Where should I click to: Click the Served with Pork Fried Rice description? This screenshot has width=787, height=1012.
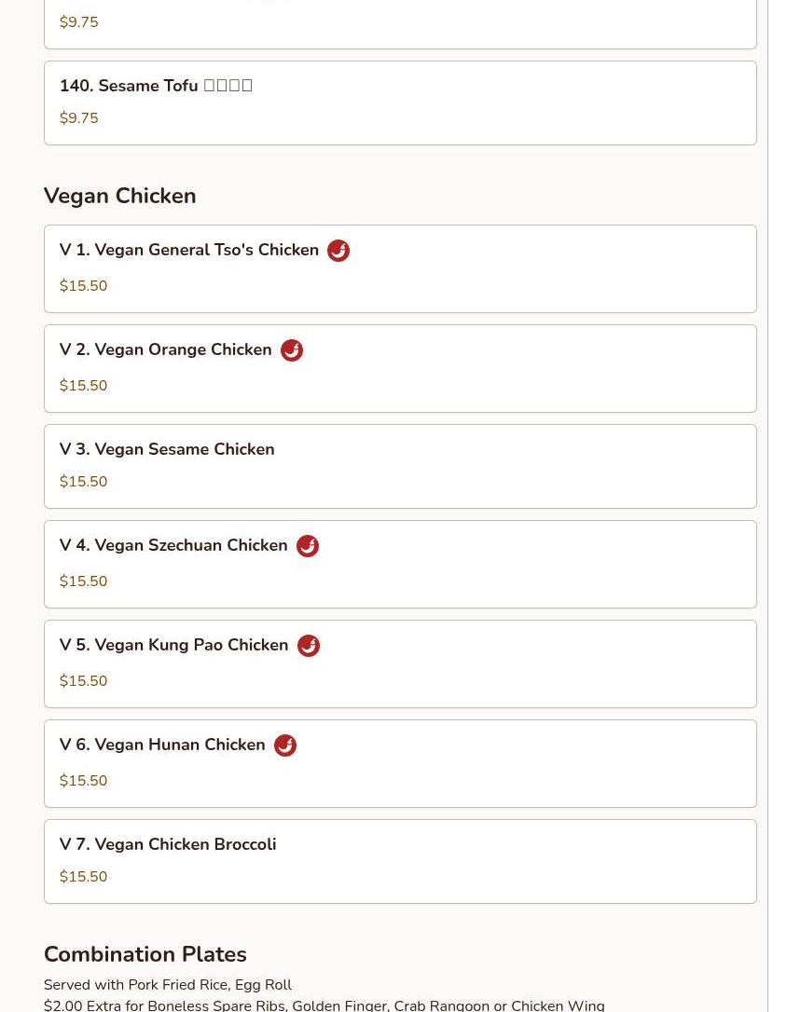pos(168,985)
